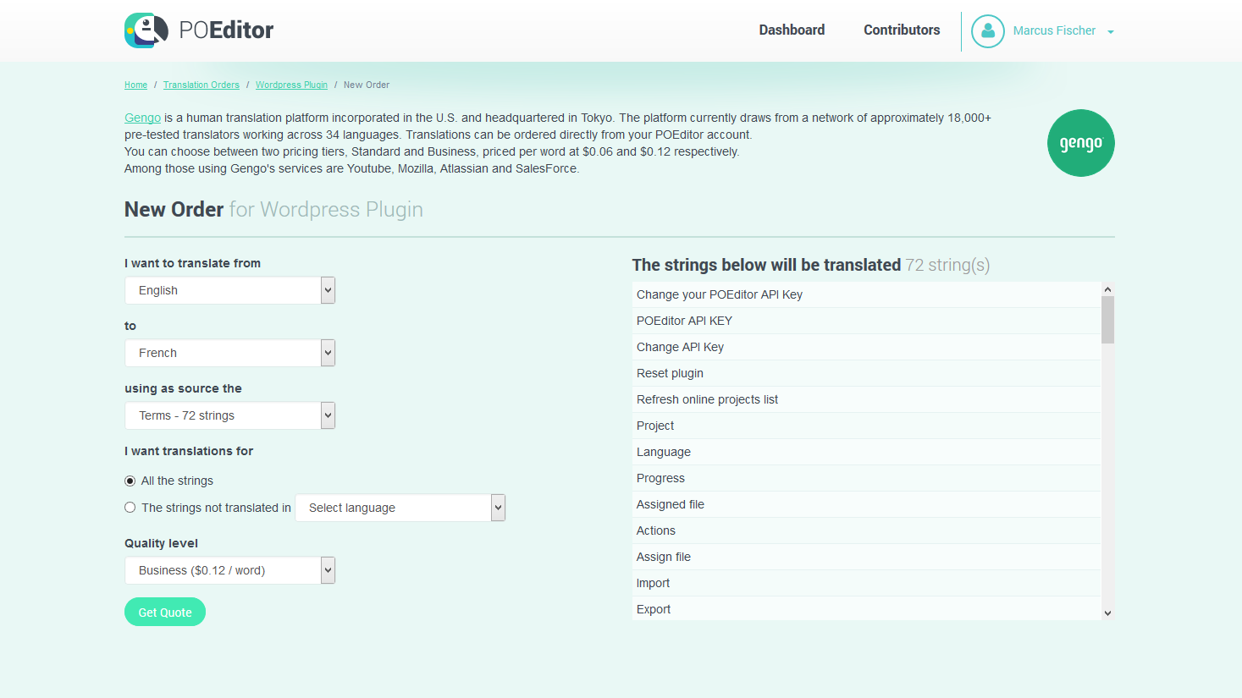The width and height of the screenshot is (1242, 698).
Task: Open the source language English dropdown
Action: [x=229, y=290]
